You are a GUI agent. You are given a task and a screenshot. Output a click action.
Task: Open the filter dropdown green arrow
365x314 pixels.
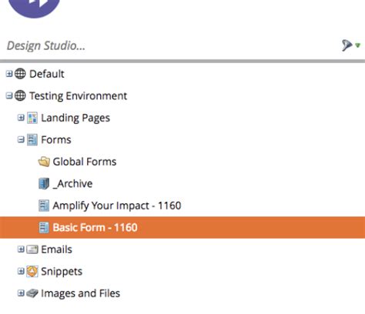click(358, 45)
